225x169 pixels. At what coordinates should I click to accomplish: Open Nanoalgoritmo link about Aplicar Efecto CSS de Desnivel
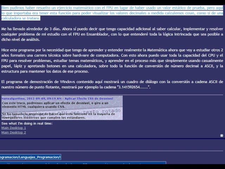tap(57, 99)
